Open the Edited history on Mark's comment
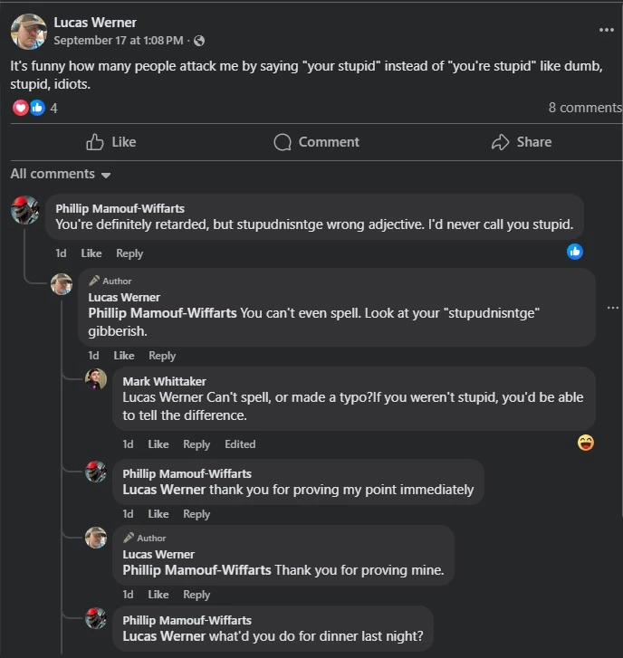 coord(240,444)
